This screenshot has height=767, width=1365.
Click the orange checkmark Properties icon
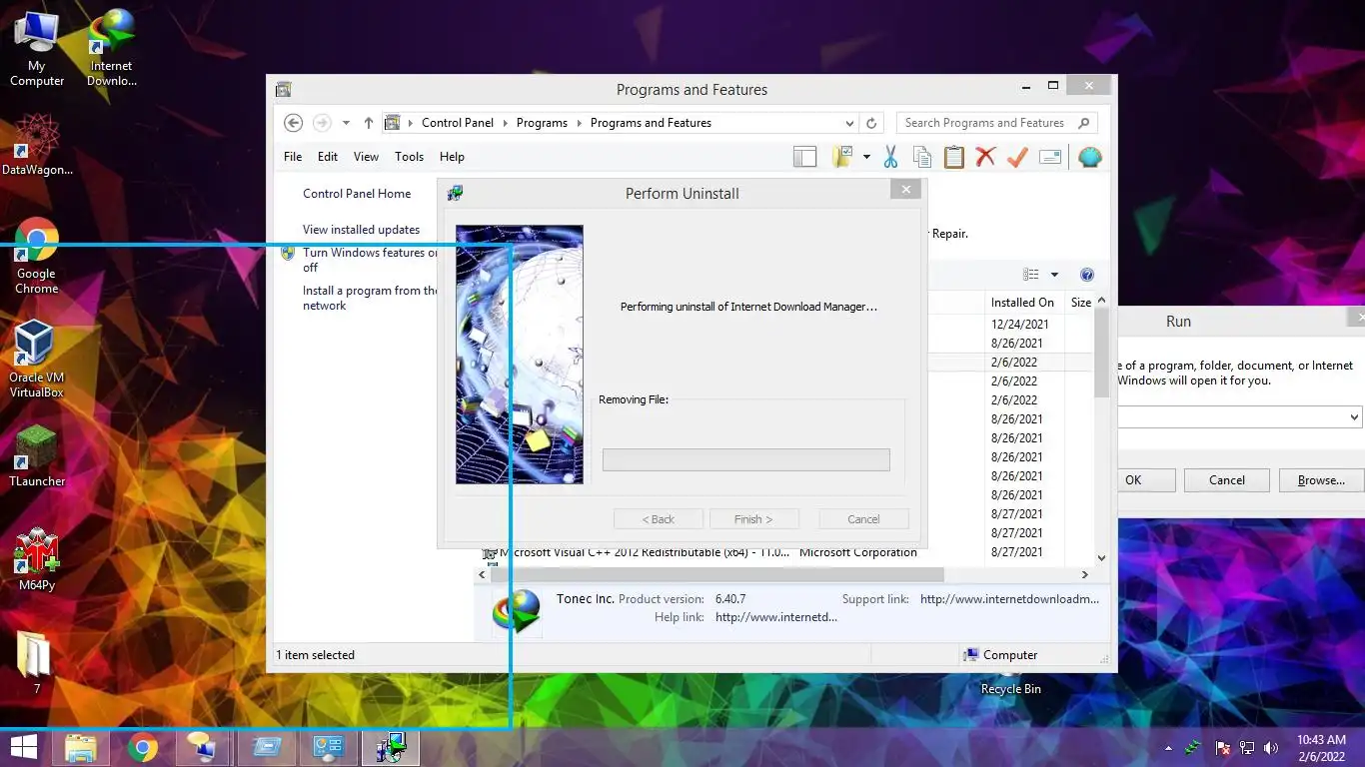[1017, 157]
